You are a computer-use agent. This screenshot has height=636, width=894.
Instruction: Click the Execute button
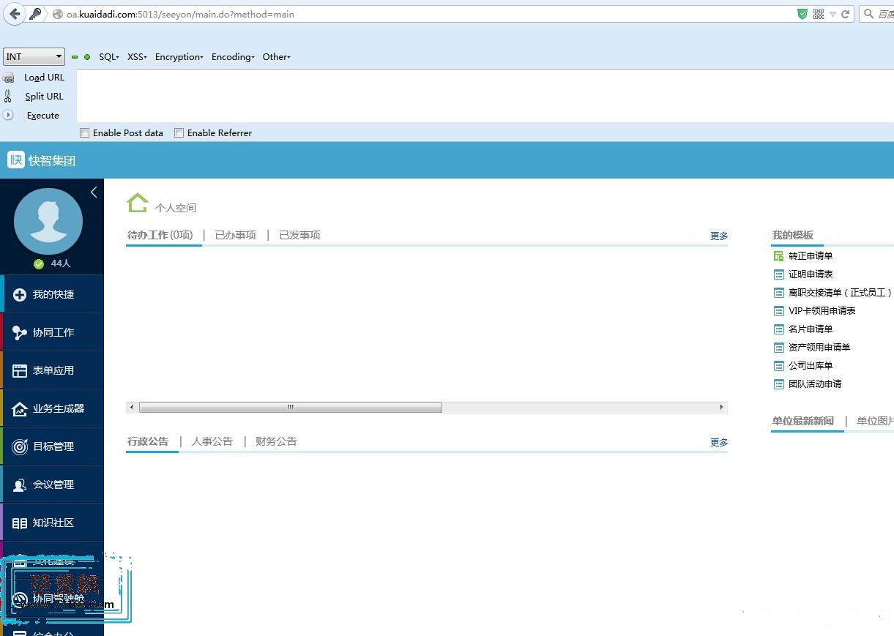(42, 116)
